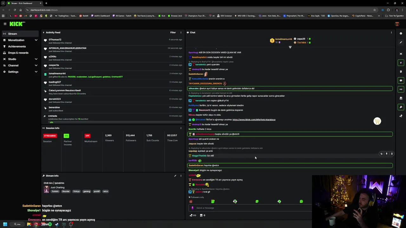Expand the Studio sidebar section
406x228 pixels.
(20, 59)
